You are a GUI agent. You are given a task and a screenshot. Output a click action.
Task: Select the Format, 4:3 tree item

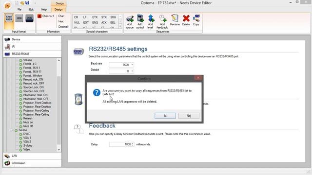(x=30, y=64)
